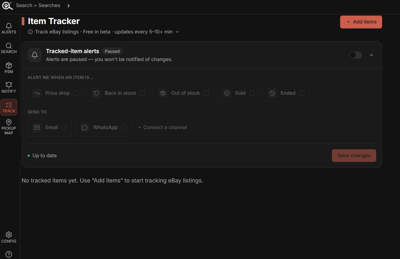Click the Price drop trend icon
Image resolution: width=400 pixels, height=259 pixels.
pyautogui.click(x=37, y=93)
